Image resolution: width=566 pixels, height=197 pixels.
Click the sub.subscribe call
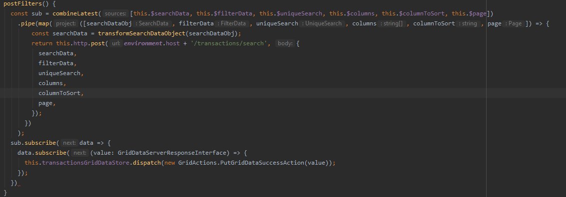coord(33,143)
